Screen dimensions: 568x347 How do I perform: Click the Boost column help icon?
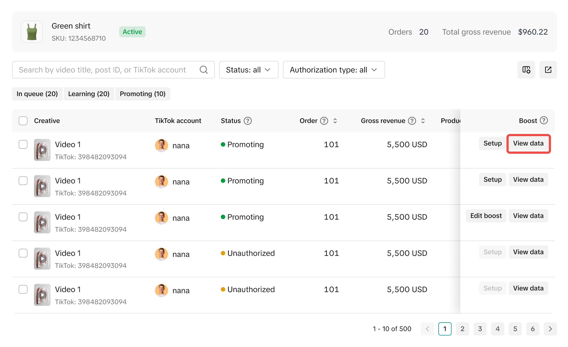544,121
